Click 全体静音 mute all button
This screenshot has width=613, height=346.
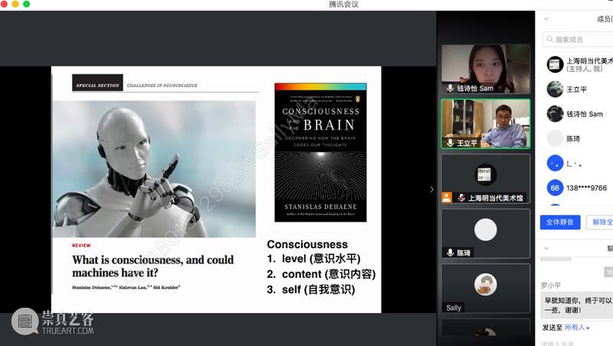pos(560,222)
